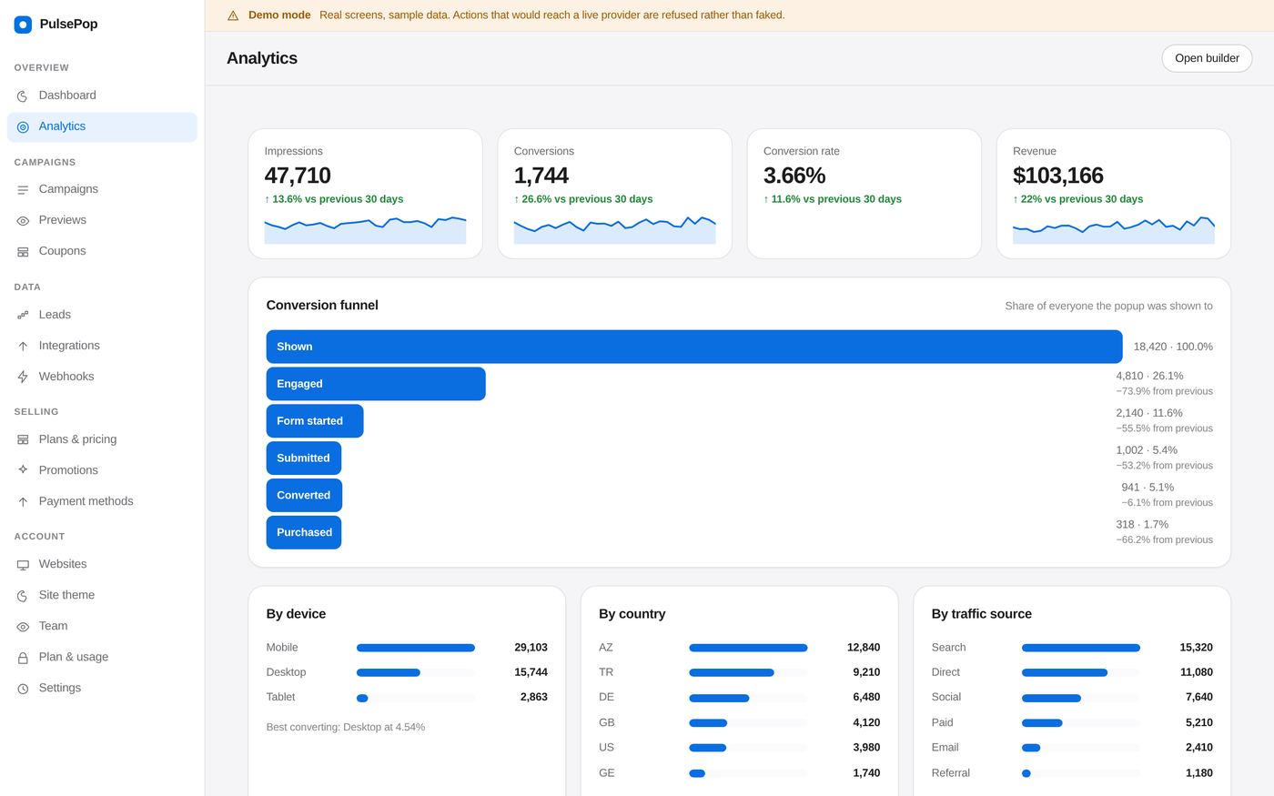
Task: Click the Coupons sidebar icon
Action: (23, 252)
